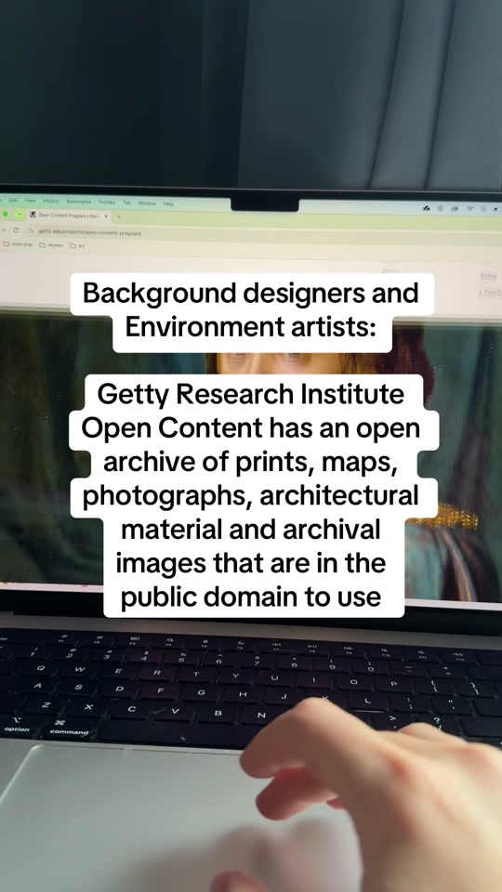Open the Creative Cloud menu bar icon
The width and height of the screenshot is (502, 892).
click(426, 208)
